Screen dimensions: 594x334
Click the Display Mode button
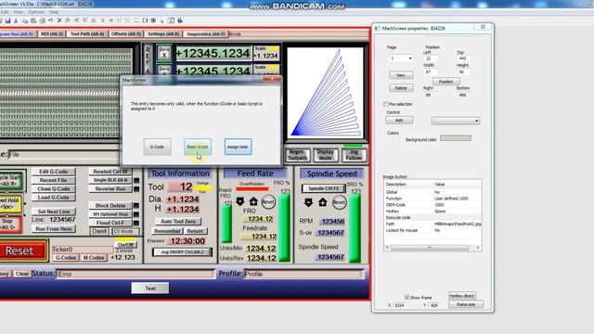tap(326, 155)
